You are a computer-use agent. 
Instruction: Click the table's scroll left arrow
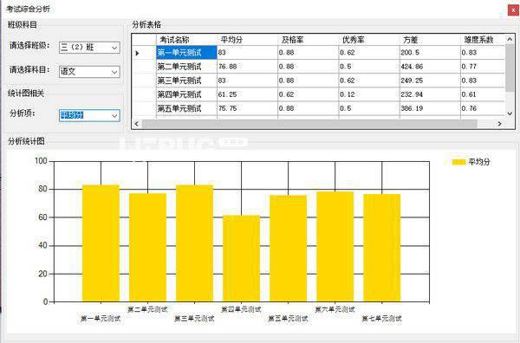pos(137,124)
